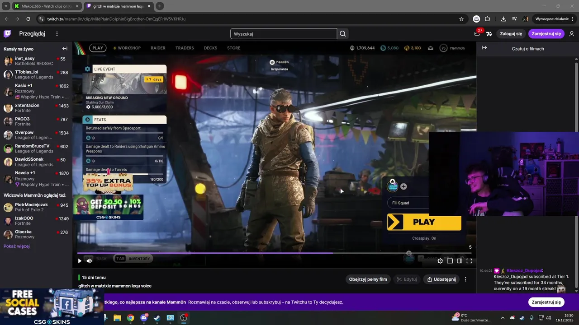Click Kleszcz_Dupojad username in chat

tap(524, 270)
